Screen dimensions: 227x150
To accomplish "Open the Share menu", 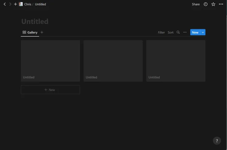I will 196,4.
